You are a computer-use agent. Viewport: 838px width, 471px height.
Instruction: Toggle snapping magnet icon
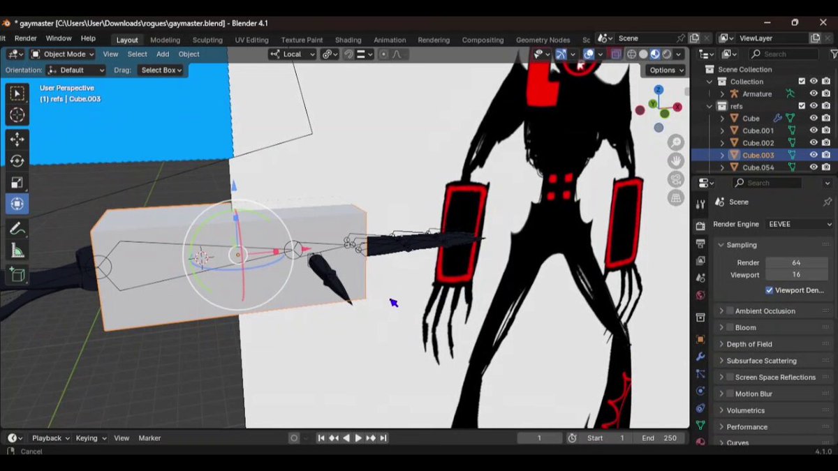pyautogui.click(x=349, y=54)
